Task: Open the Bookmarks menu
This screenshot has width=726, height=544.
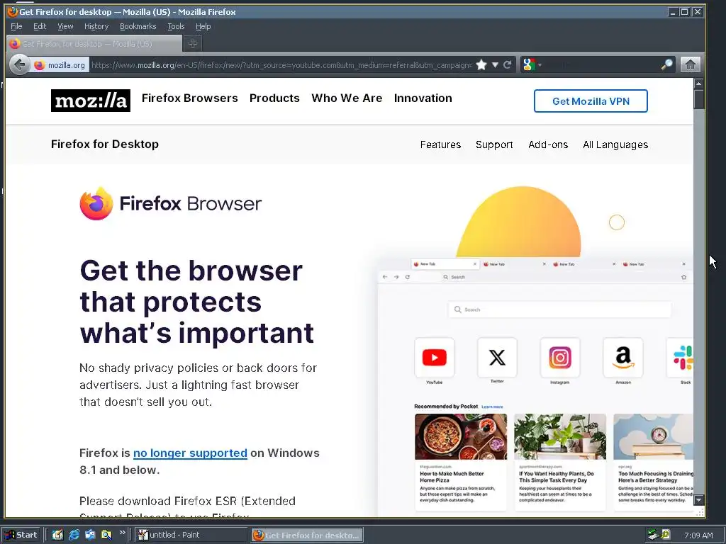Action: pos(138,26)
